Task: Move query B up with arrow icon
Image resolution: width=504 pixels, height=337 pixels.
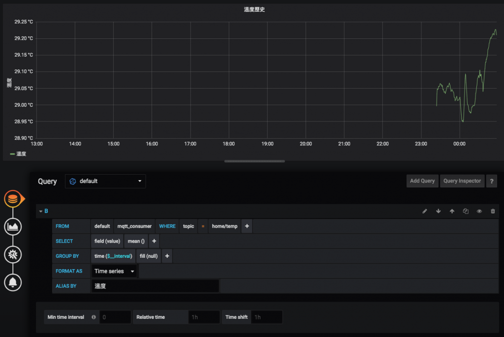Action: point(452,211)
